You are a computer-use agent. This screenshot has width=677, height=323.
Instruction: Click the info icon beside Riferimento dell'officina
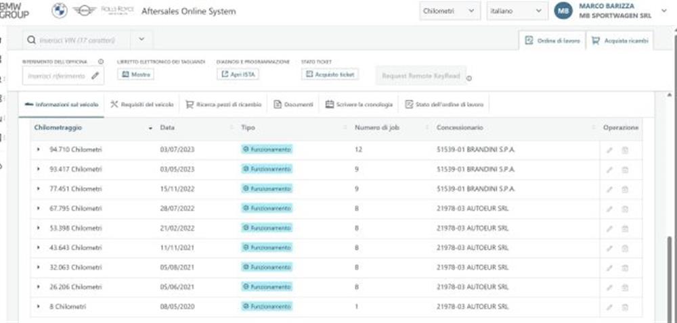point(101,61)
